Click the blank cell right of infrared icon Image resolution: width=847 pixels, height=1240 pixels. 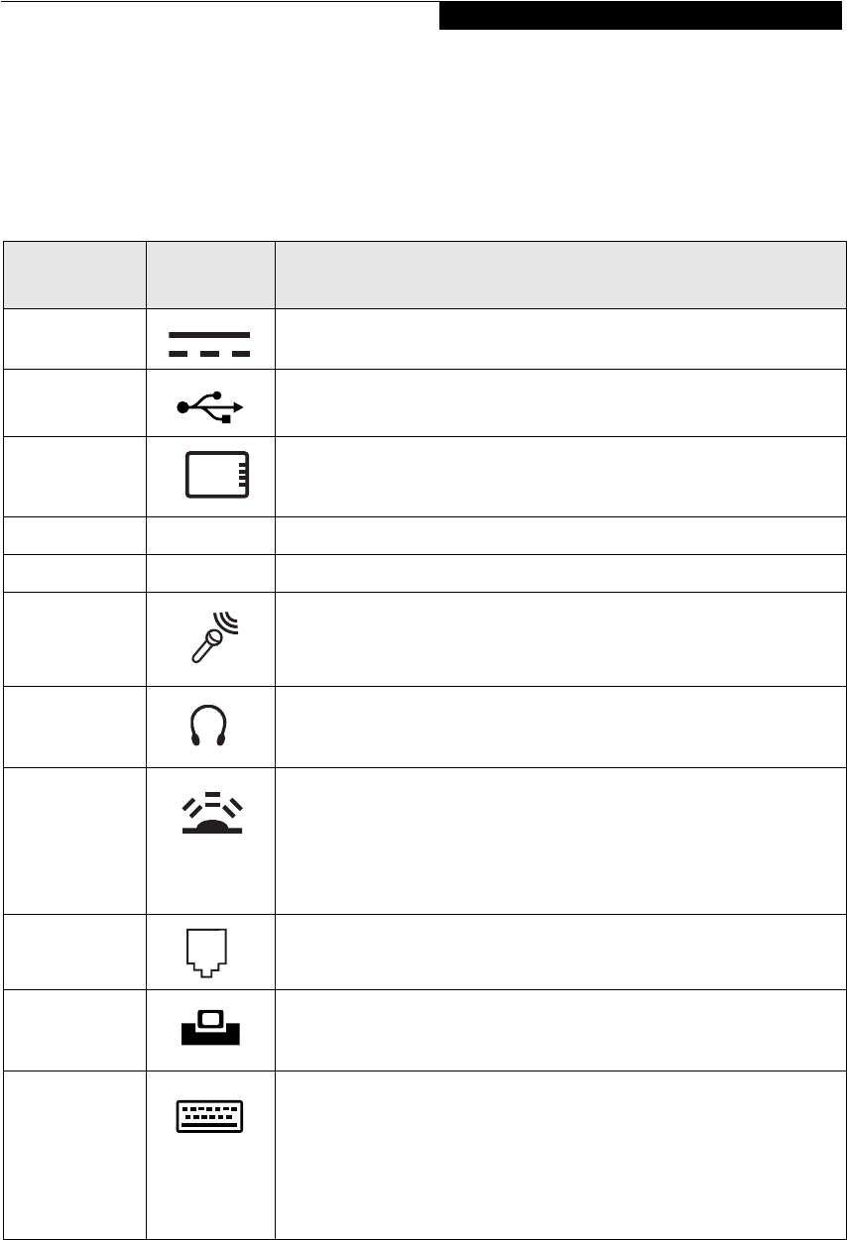[x=560, y=841]
